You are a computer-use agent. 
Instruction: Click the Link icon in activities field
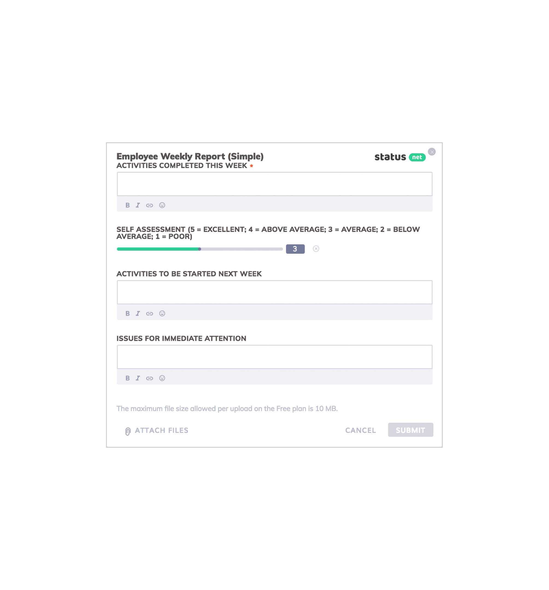pos(149,205)
